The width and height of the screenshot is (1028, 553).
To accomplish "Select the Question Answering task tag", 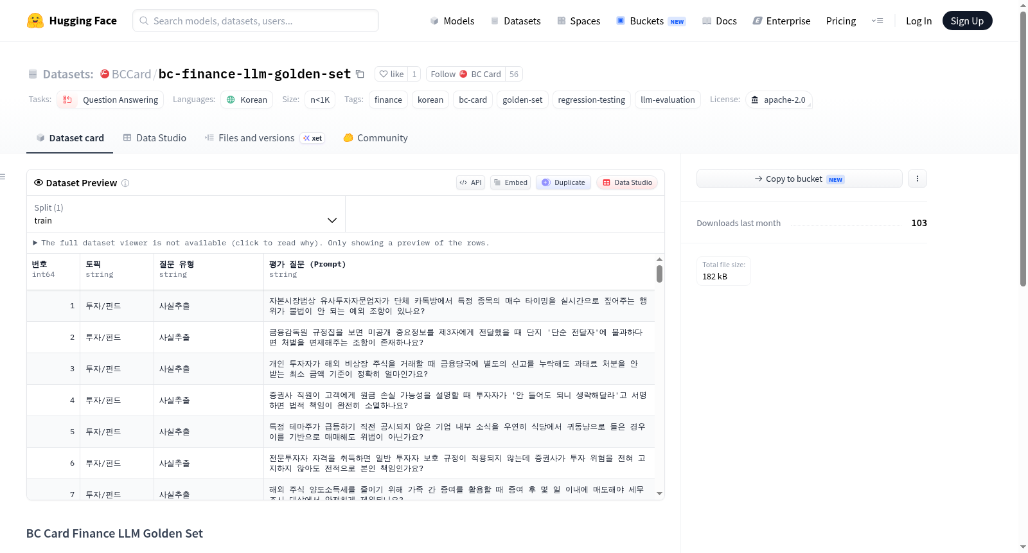I will click(111, 100).
